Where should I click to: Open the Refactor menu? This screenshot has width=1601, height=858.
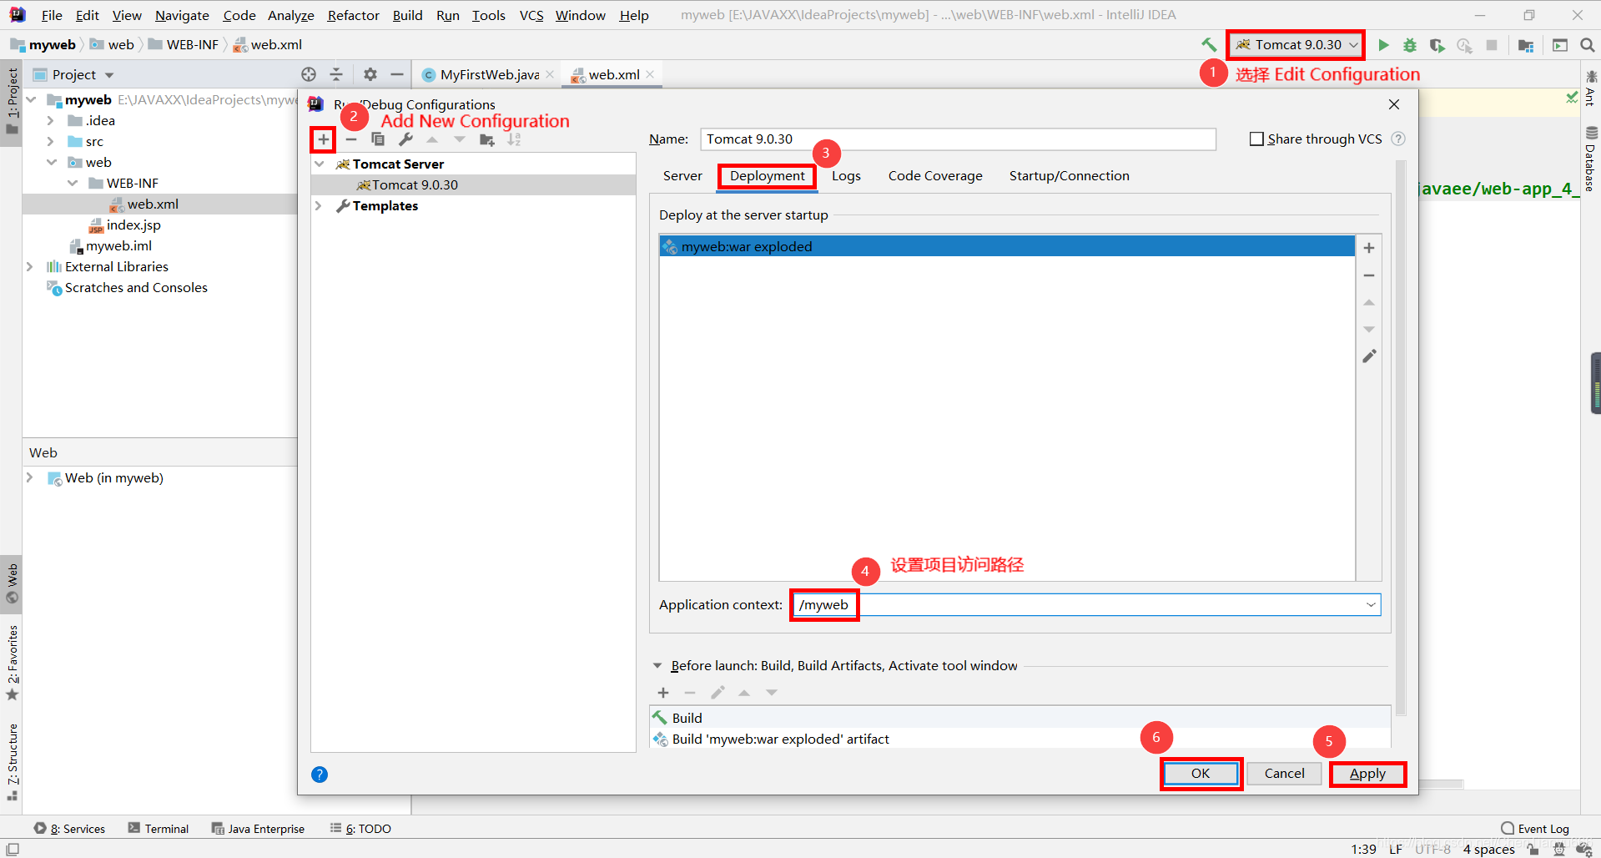point(353,15)
